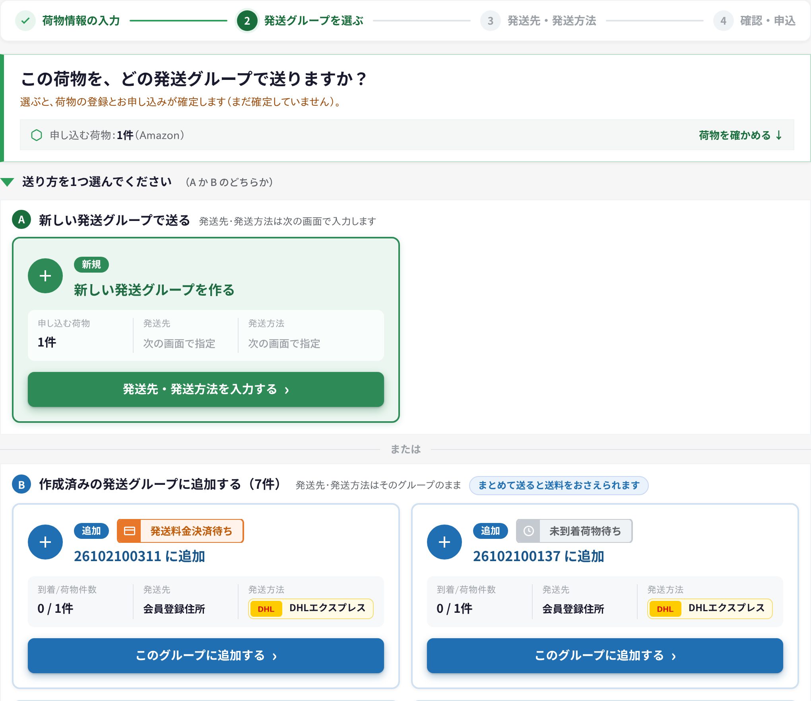The width and height of the screenshot is (811, 701).
Task: Click DHLエクスプレス text in group 26102100137
Action: (727, 608)
